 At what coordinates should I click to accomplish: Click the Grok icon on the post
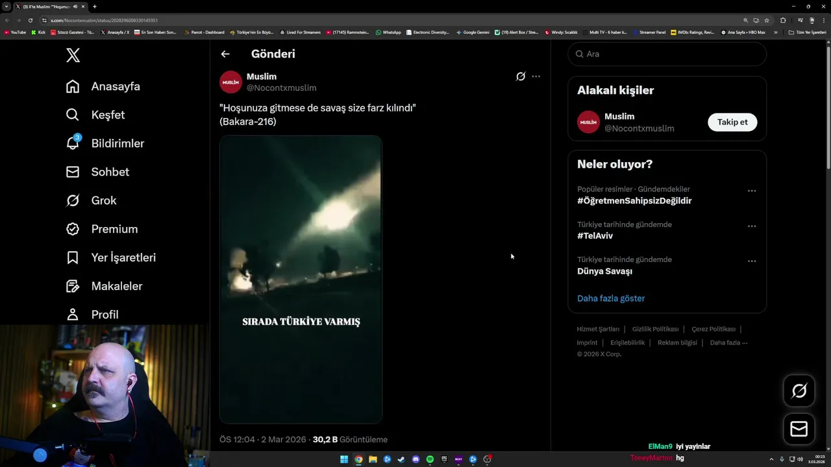point(521,77)
